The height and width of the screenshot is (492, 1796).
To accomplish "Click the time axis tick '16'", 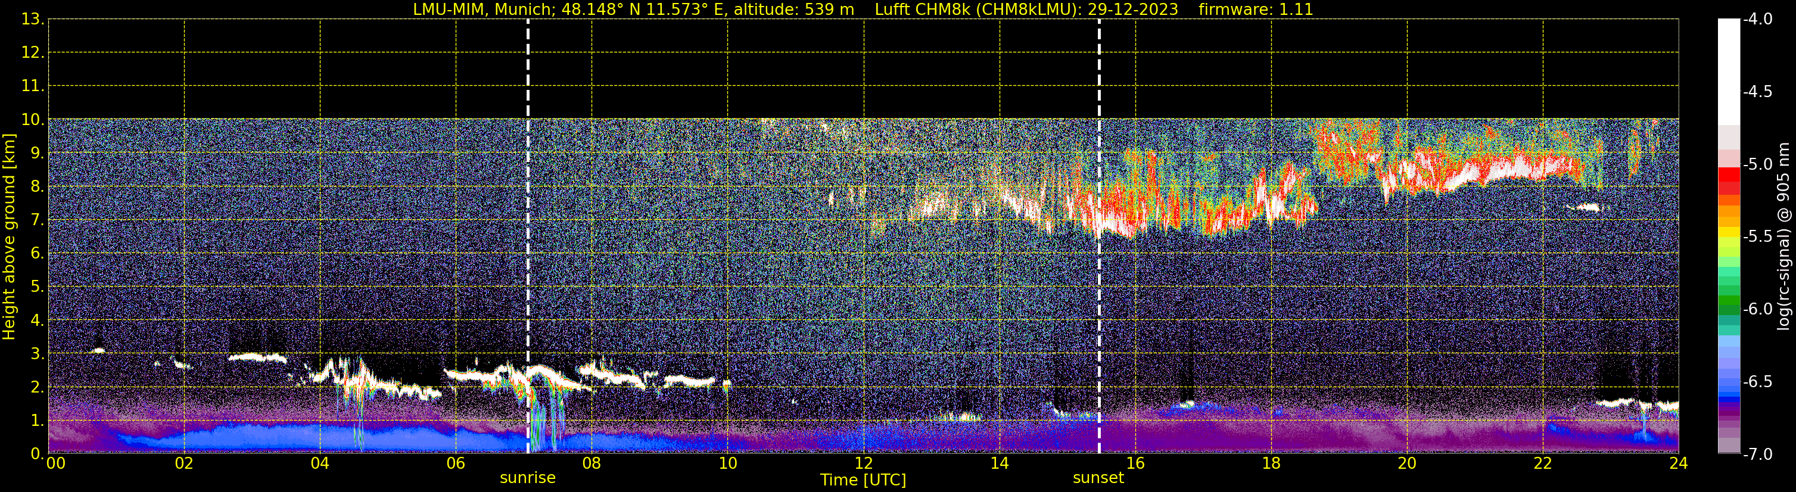I will click(1136, 463).
